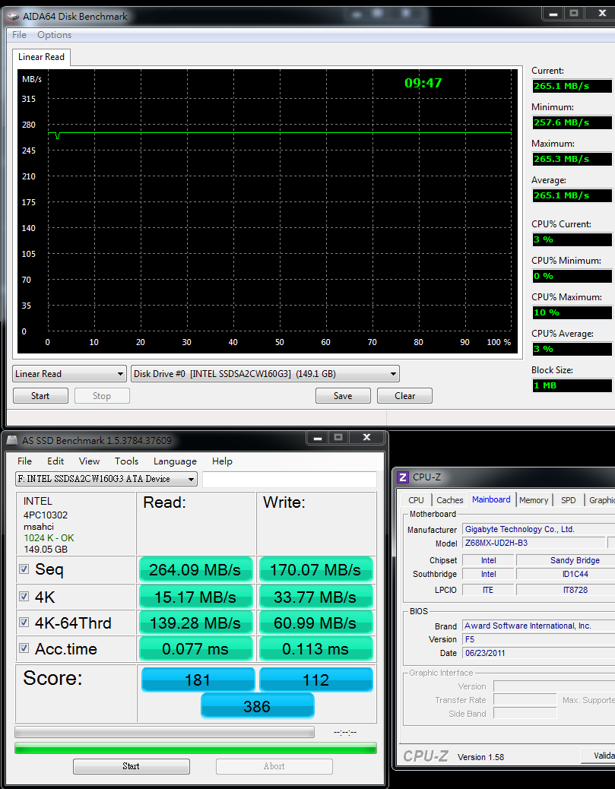Switch to the CPU tab in CPU-Z

tap(416, 500)
